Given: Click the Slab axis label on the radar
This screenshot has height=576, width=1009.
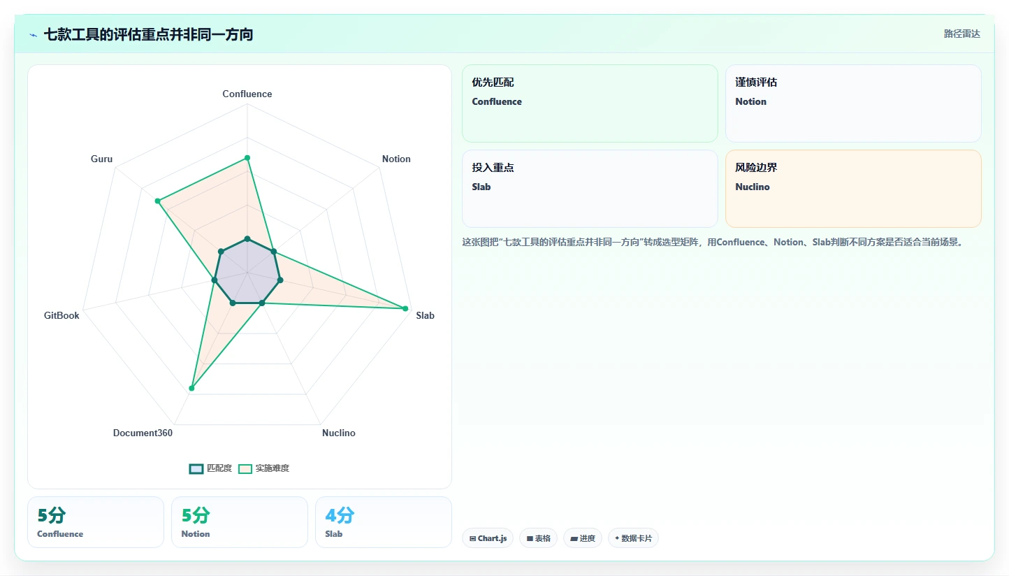Looking at the screenshot, I should click(425, 315).
